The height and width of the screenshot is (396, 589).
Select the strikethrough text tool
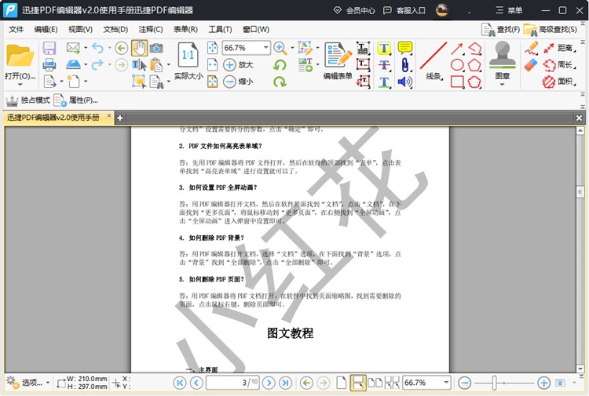(x=384, y=65)
